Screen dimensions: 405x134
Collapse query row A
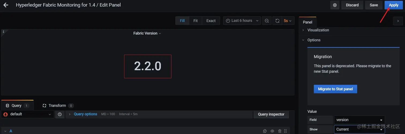(x=5, y=131)
